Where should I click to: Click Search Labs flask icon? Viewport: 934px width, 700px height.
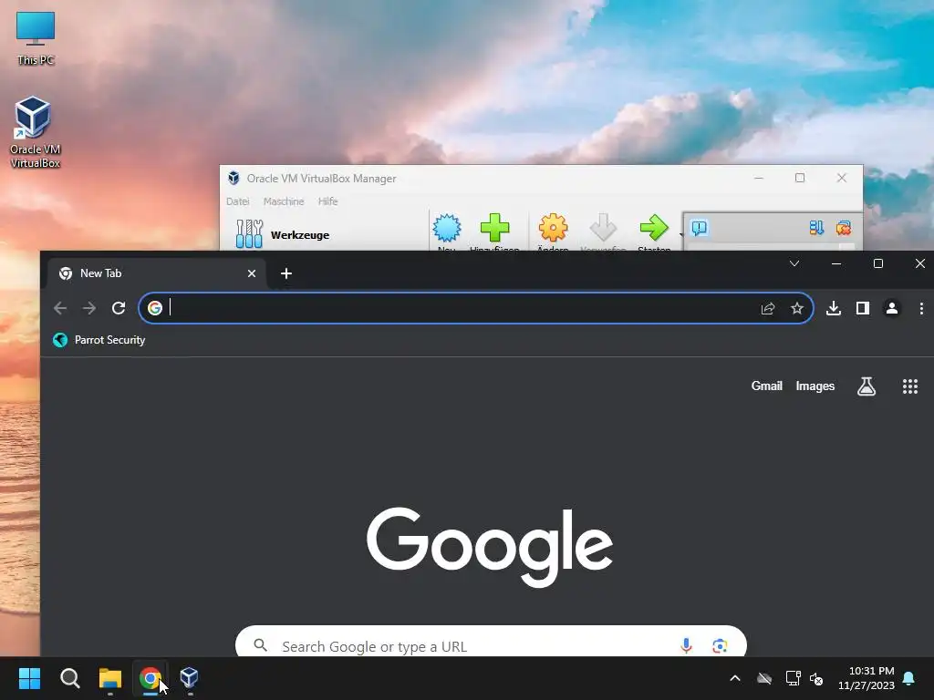tap(867, 386)
